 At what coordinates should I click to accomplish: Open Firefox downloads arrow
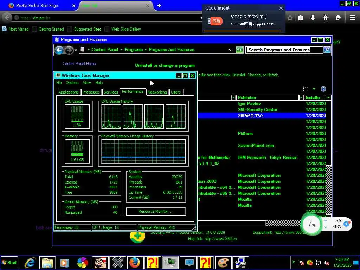point(313,18)
